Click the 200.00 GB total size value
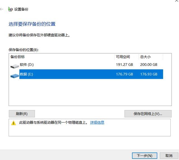179x160 pixels. (149, 65)
